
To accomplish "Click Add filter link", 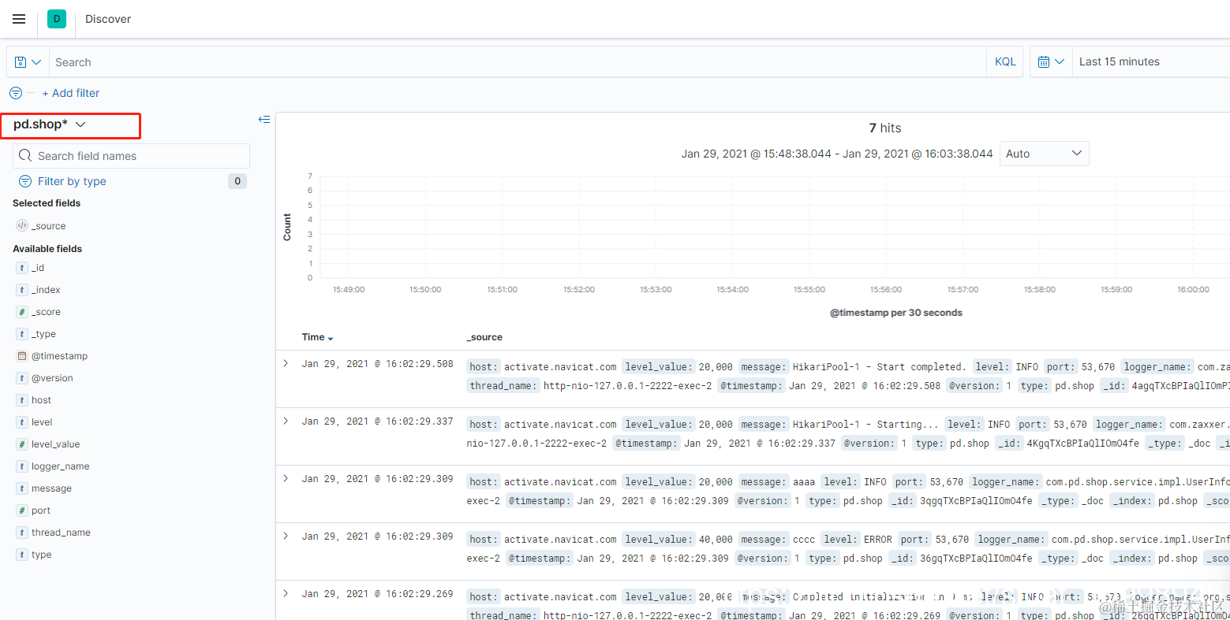I will (x=71, y=93).
